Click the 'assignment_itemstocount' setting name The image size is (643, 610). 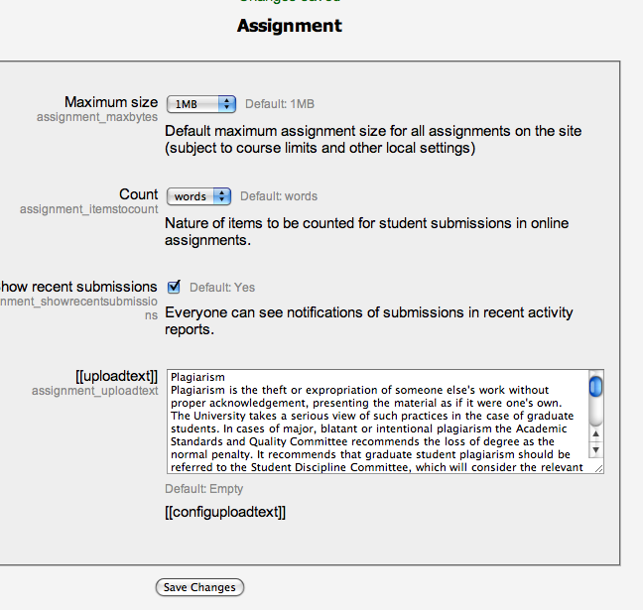click(89, 209)
